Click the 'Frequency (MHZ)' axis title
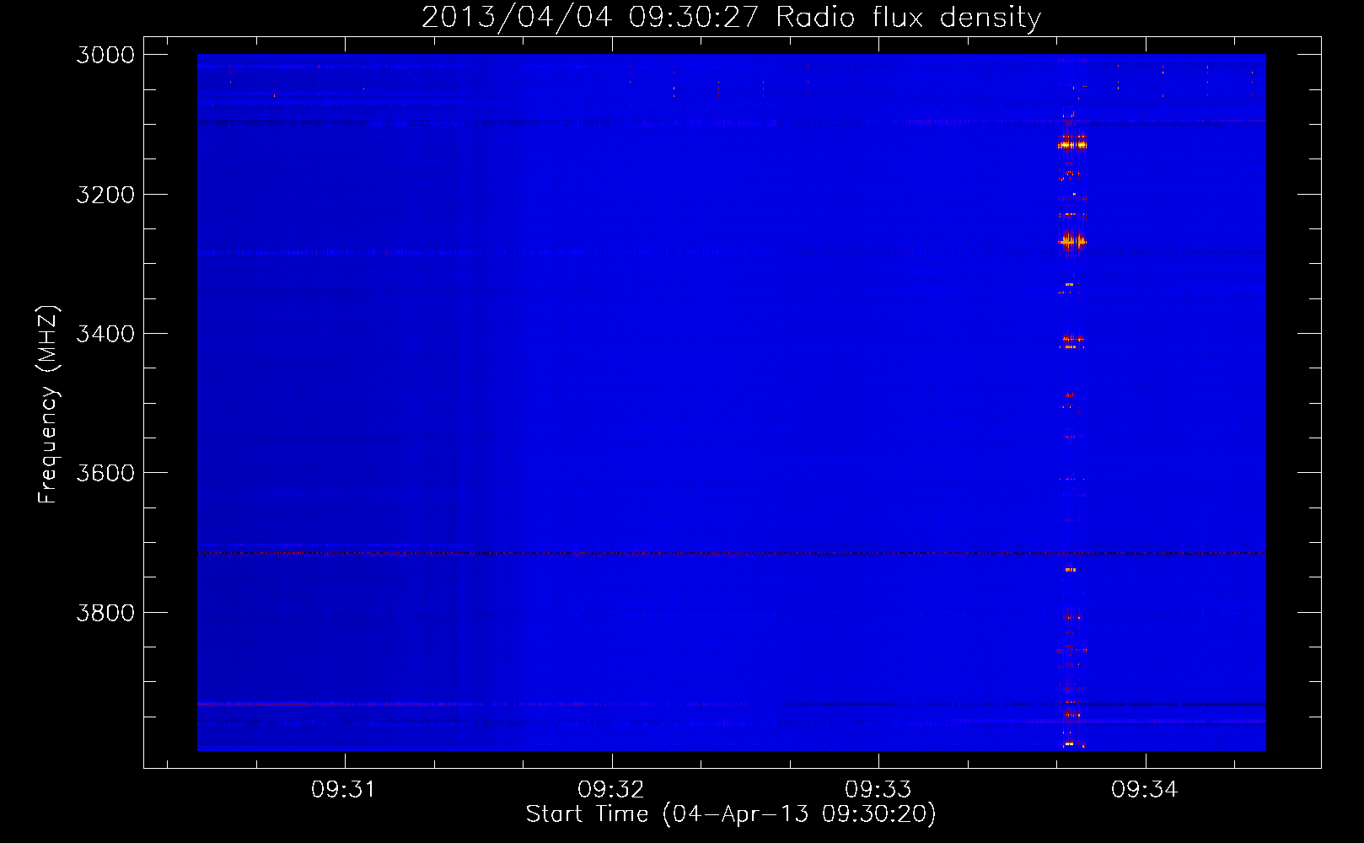Screen dimensions: 1364x843 pyautogui.click(x=48, y=405)
